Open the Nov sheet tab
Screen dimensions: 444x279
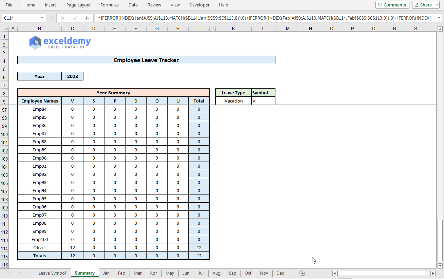(264, 273)
